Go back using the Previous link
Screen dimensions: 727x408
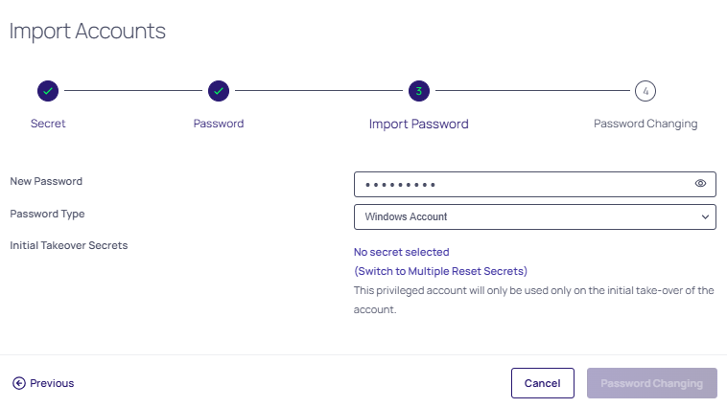(x=52, y=383)
